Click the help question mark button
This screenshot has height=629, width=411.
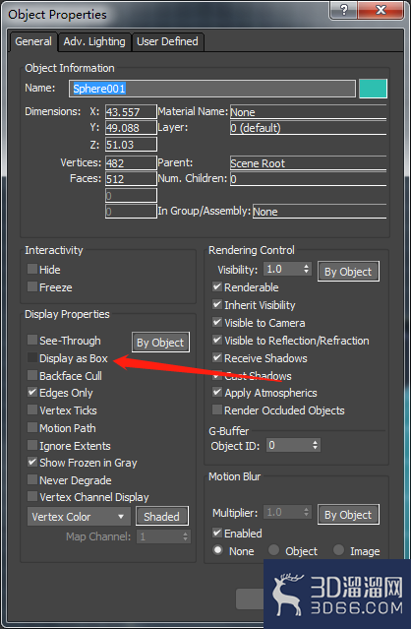pyautogui.click(x=344, y=10)
